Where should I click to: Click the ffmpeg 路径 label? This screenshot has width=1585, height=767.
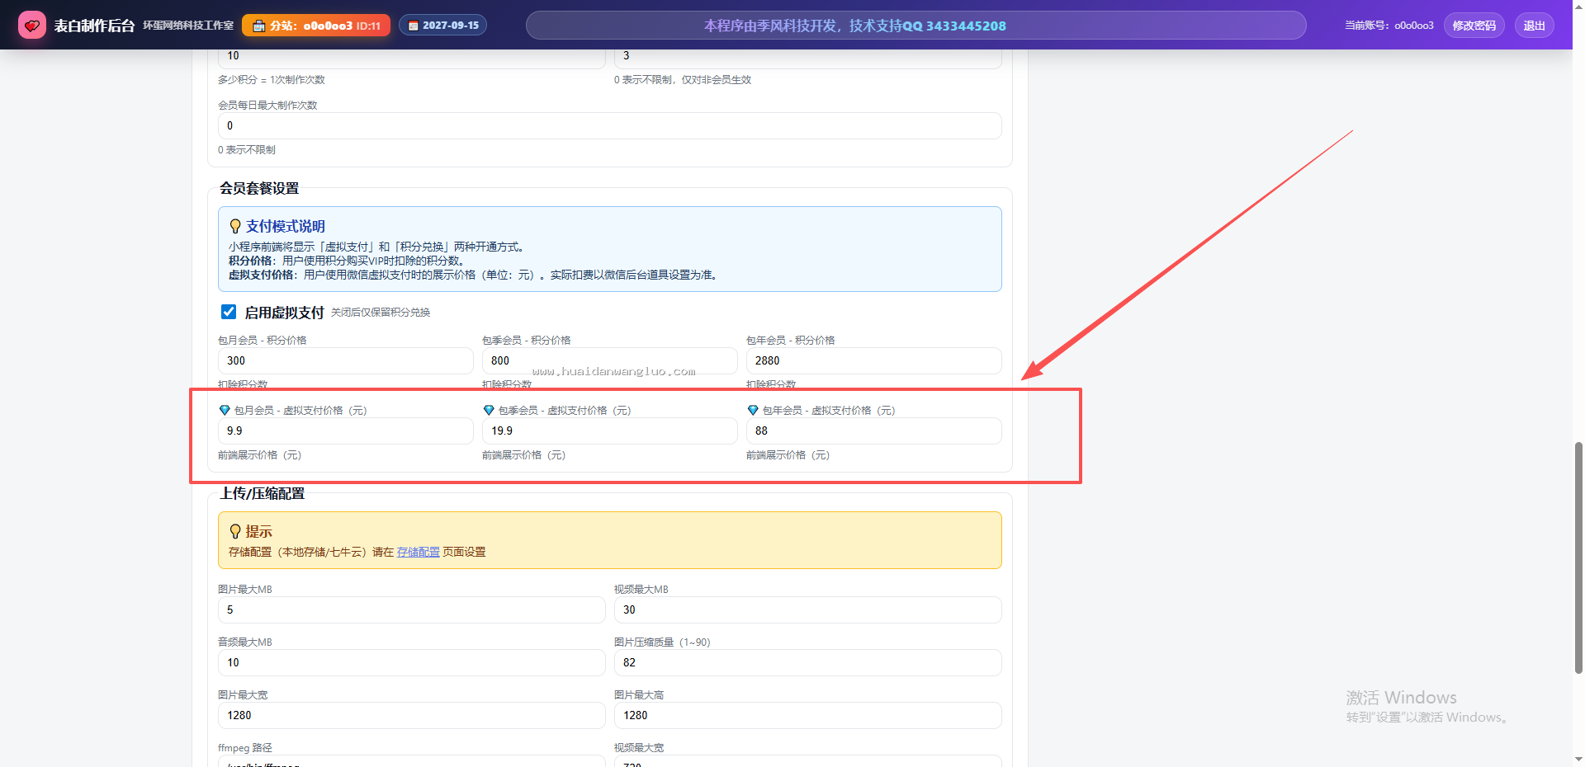(x=245, y=748)
